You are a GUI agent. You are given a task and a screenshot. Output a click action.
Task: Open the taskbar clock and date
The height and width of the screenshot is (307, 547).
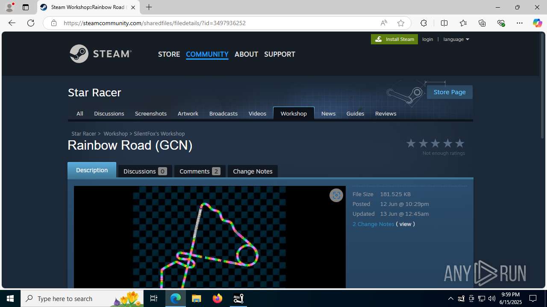(x=511, y=298)
